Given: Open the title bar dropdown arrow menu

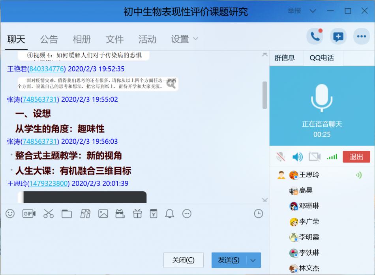Looking at the screenshot, I should coord(313,11).
